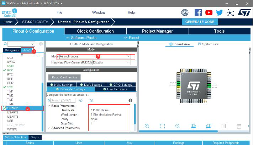Image resolution: width=253 pixels, height=145 pixels.
Task: Open the peripheral search combo box
Action: (21, 44)
